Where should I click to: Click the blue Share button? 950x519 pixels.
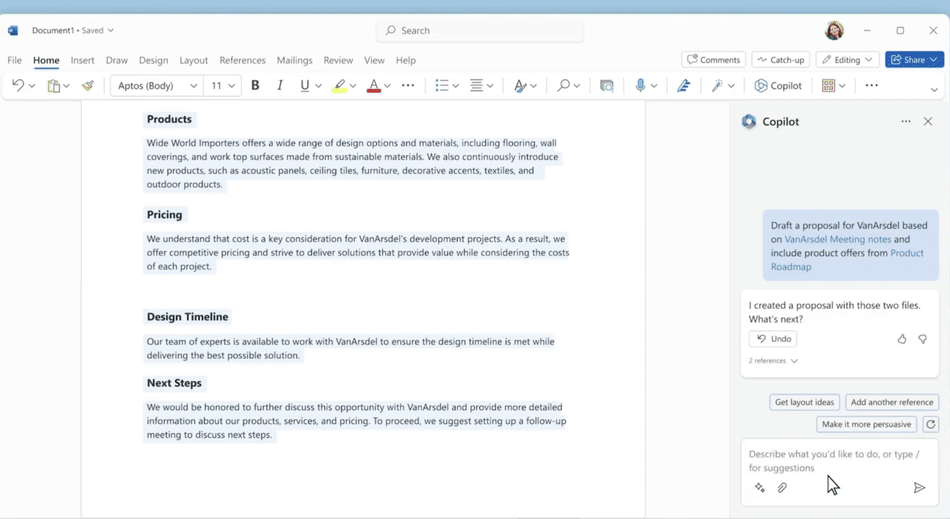point(914,59)
